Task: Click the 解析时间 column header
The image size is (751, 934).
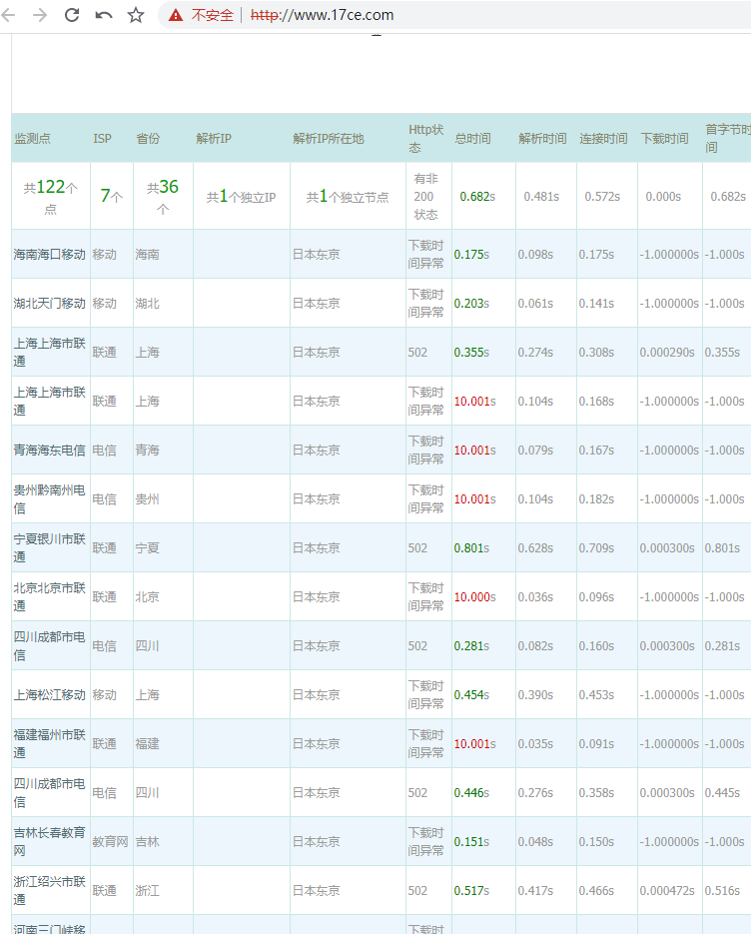Action: [542, 139]
